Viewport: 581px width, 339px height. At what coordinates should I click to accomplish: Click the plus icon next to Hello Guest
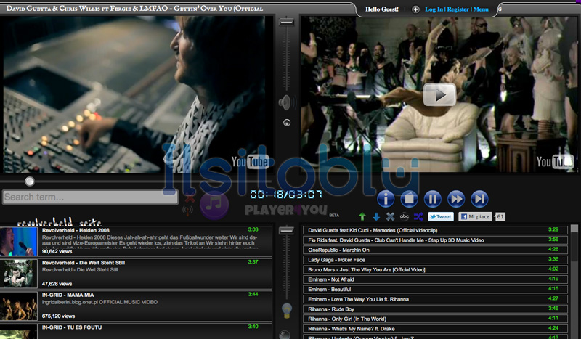pos(415,9)
